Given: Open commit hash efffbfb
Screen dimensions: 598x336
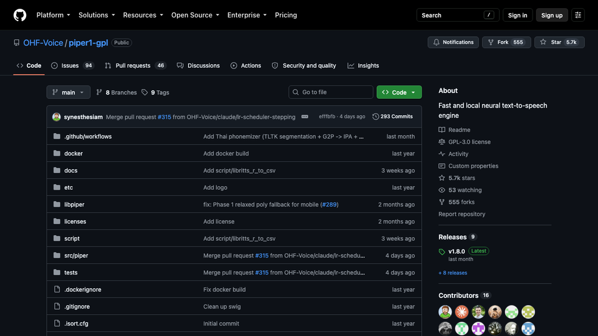Looking at the screenshot, I should coord(327,116).
